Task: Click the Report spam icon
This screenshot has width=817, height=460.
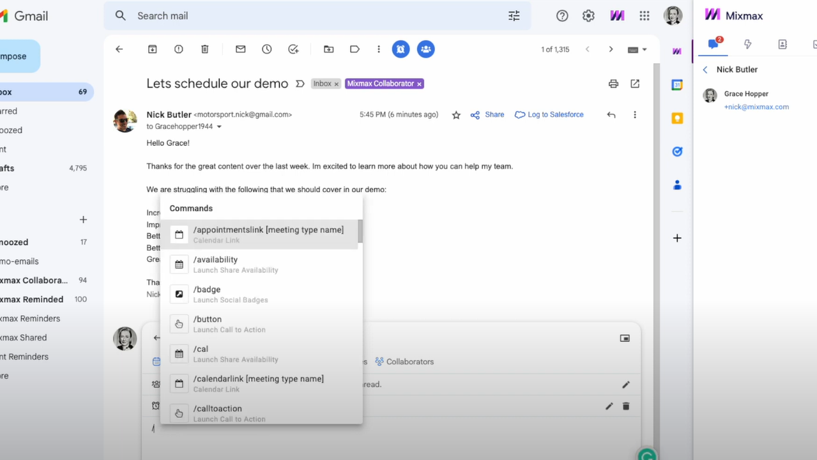Action: coord(178,49)
